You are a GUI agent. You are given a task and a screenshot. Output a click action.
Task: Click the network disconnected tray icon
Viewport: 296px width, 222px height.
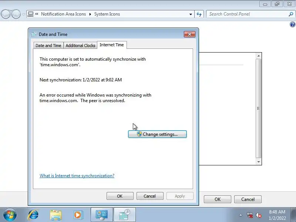pyautogui.click(x=249, y=215)
